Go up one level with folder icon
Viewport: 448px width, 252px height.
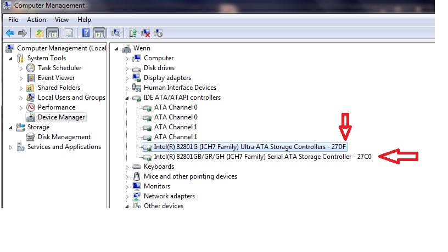pyautogui.click(x=40, y=33)
